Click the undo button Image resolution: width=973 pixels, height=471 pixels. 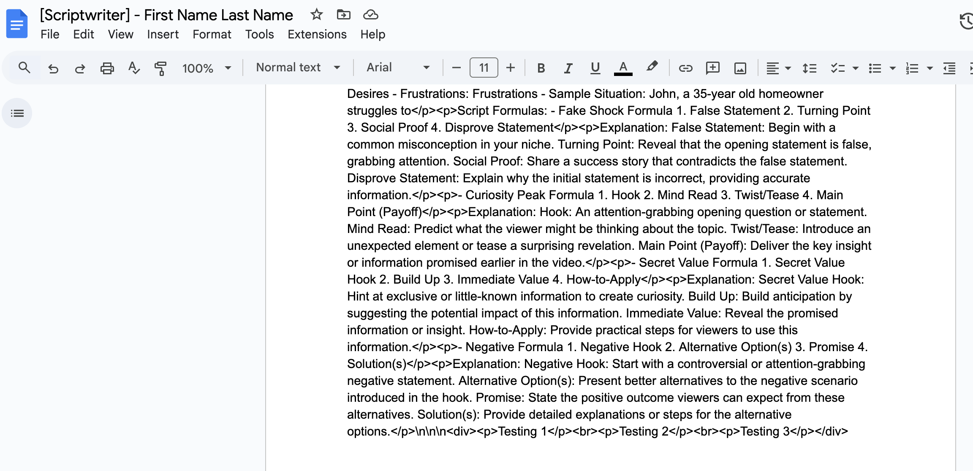(53, 68)
